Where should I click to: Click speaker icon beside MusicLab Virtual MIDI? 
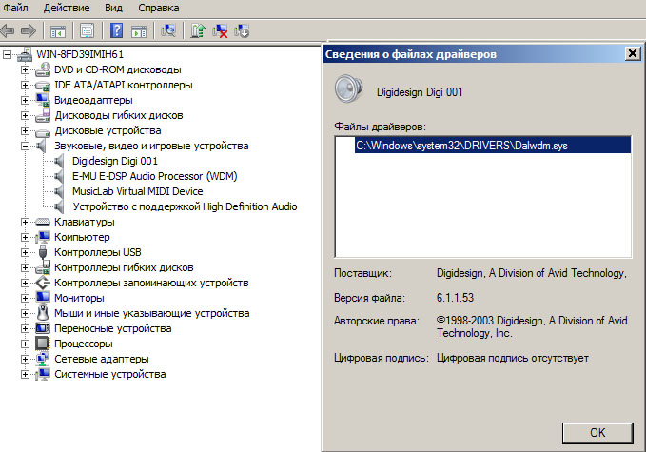point(59,191)
